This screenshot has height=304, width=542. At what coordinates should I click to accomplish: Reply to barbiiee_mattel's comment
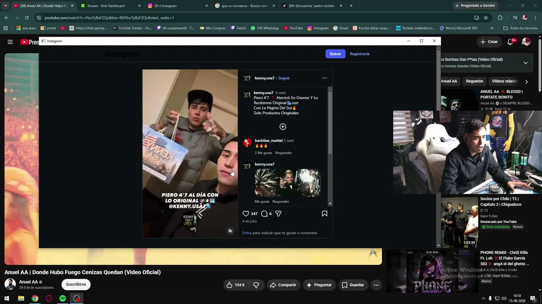tap(283, 153)
